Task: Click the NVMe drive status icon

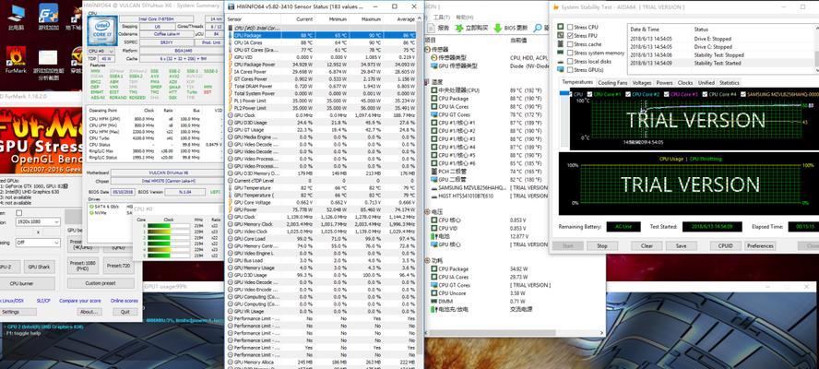Action: coord(91,213)
